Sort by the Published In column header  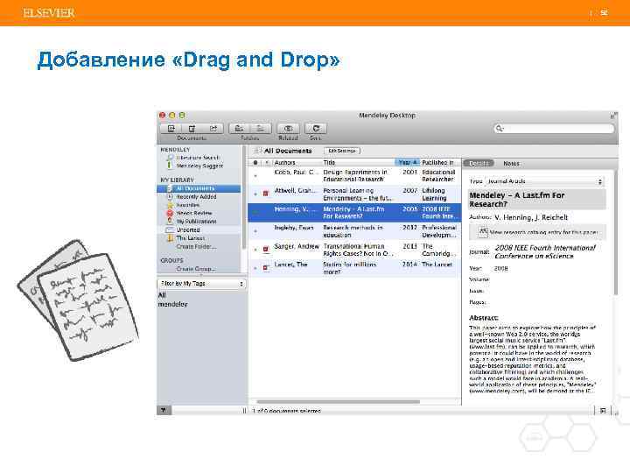click(440, 163)
